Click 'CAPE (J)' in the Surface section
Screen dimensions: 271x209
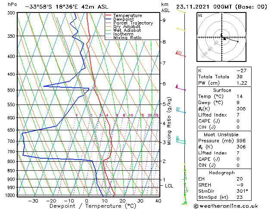coord(209,121)
